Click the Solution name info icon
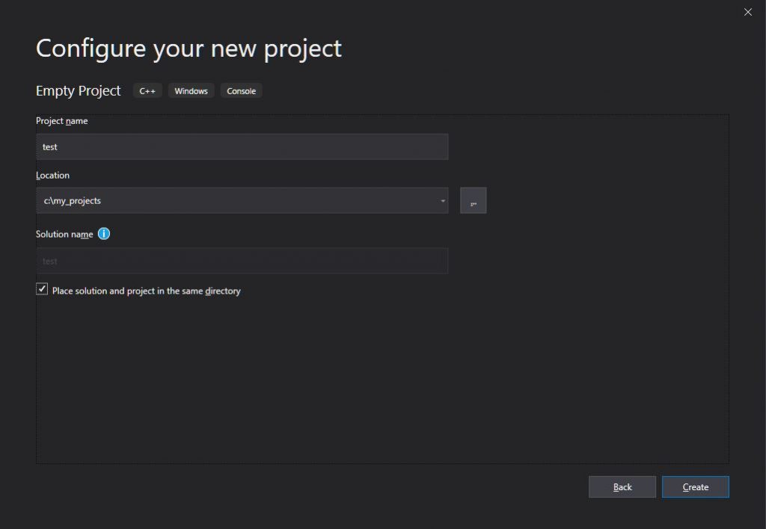The image size is (766, 529). point(104,234)
